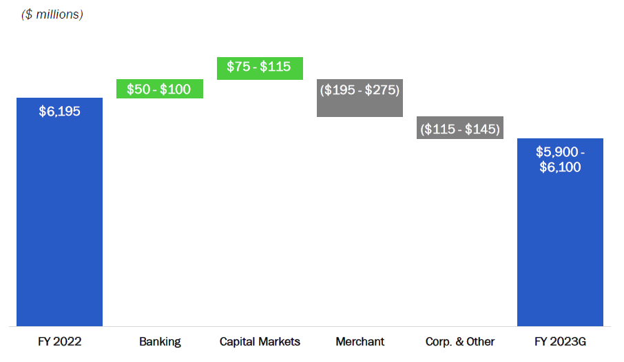The height and width of the screenshot is (362, 624).
Task: Select the Corp. & Other axis label
Action: pyautogui.click(x=460, y=341)
